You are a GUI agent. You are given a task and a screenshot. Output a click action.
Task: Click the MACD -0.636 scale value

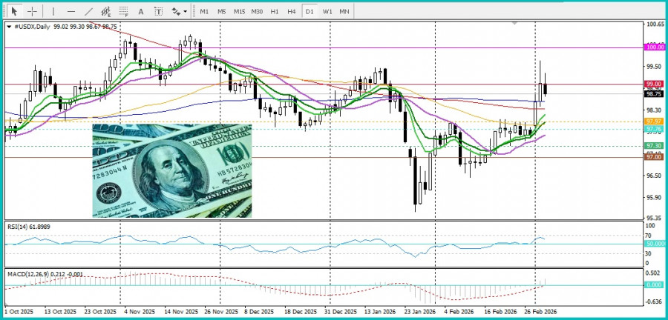[653, 302]
